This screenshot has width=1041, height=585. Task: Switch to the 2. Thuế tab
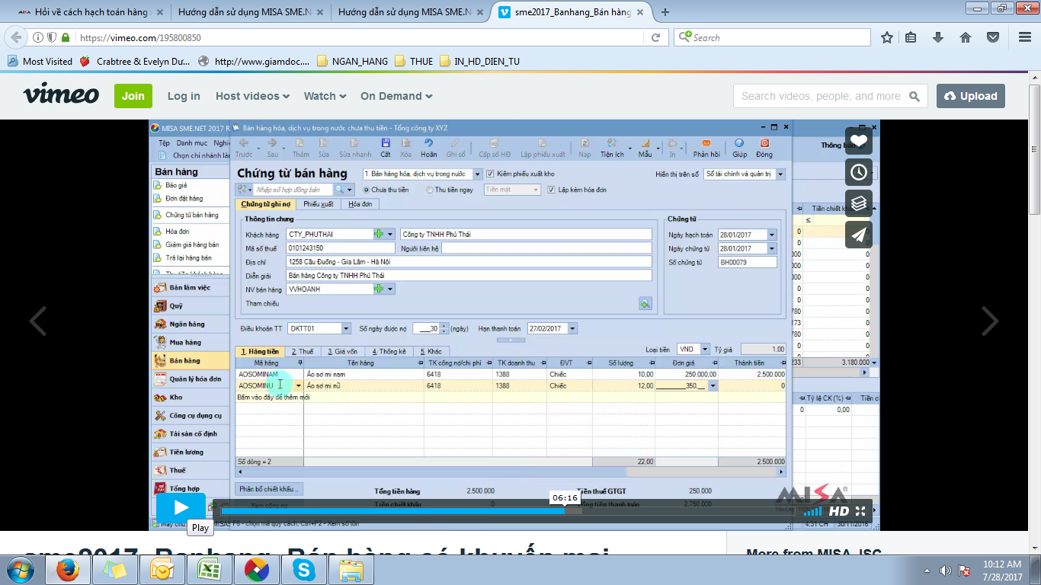click(x=301, y=351)
